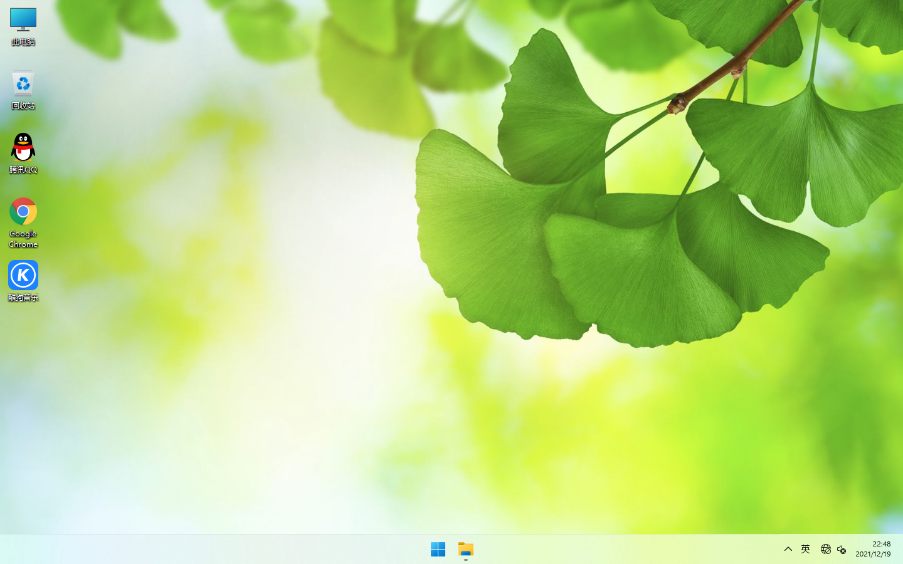Click the "酷狗音乐" text label
This screenshot has height=564, width=903.
pyautogui.click(x=23, y=298)
